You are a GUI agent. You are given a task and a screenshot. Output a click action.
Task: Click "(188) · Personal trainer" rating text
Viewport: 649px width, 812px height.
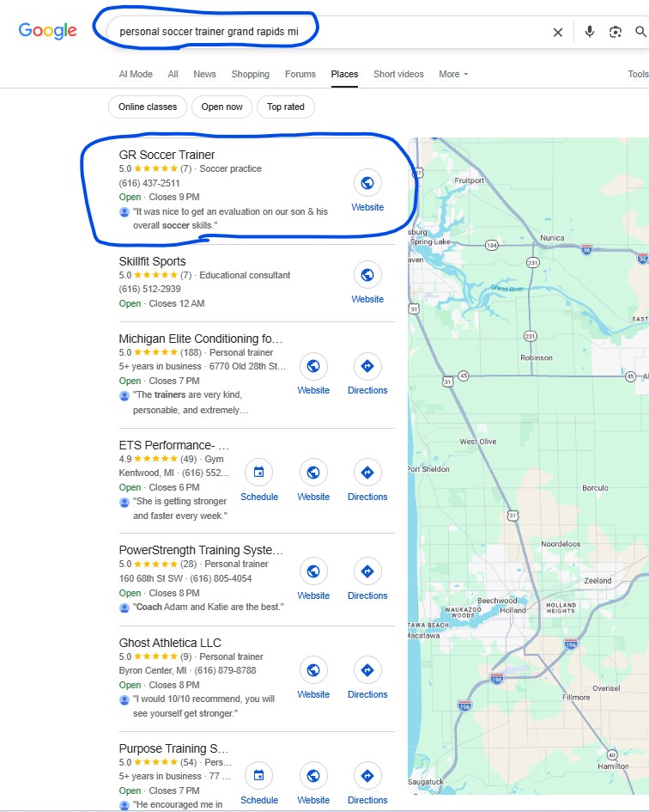coord(227,352)
